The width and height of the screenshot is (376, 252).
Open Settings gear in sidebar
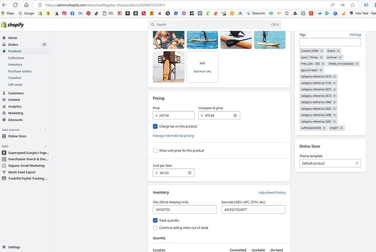point(4,247)
